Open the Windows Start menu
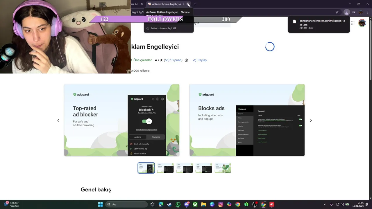The image size is (372, 209). click(x=100, y=204)
